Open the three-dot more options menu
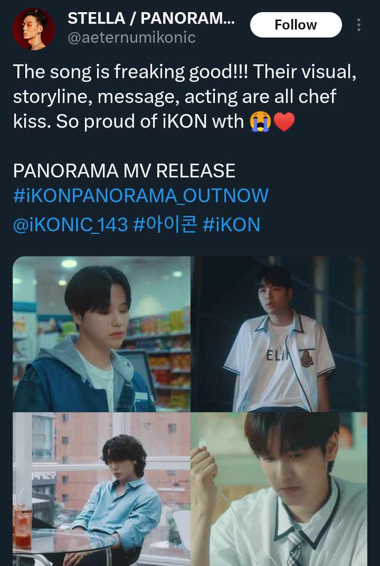This screenshot has height=566, width=380. point(358,25)
